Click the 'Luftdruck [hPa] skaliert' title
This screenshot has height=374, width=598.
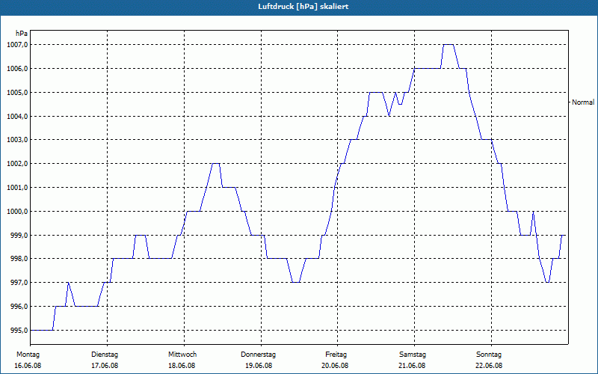click(x=303, y=7)
